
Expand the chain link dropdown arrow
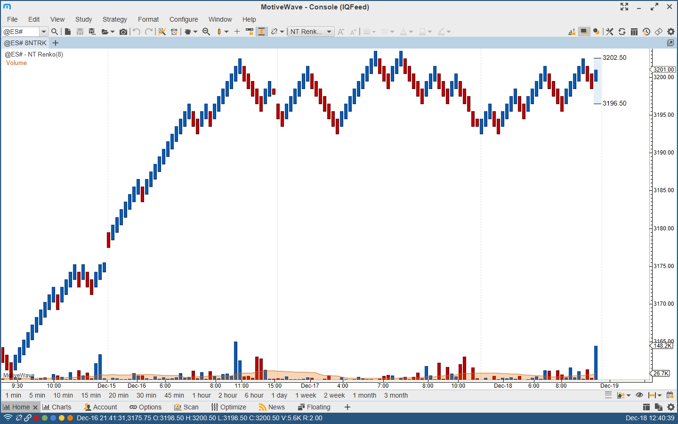pos(282,32)
